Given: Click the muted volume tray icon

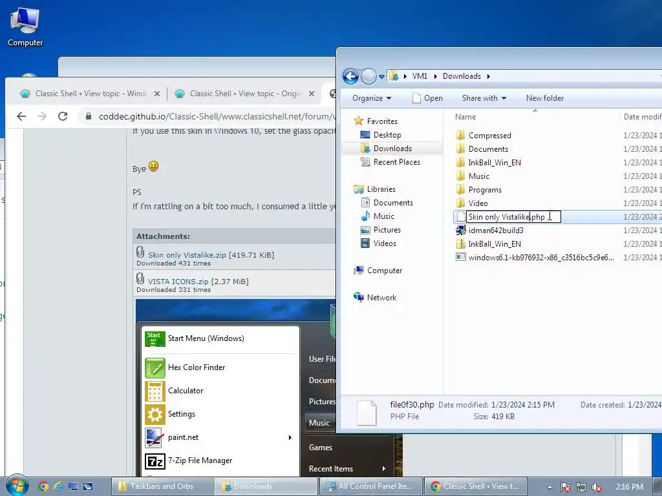Looking at the screenshot, I should pos(597,487).
